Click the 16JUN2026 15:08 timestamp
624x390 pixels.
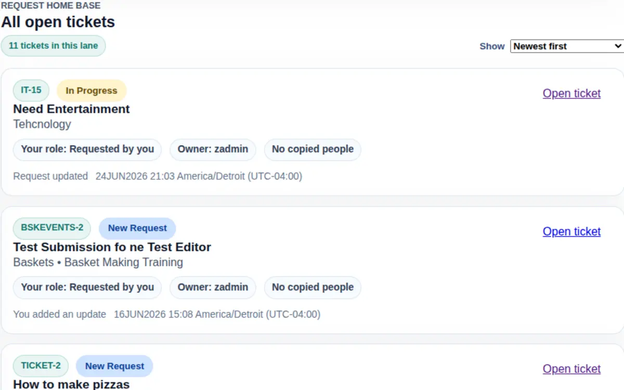[x=217, y=314]
